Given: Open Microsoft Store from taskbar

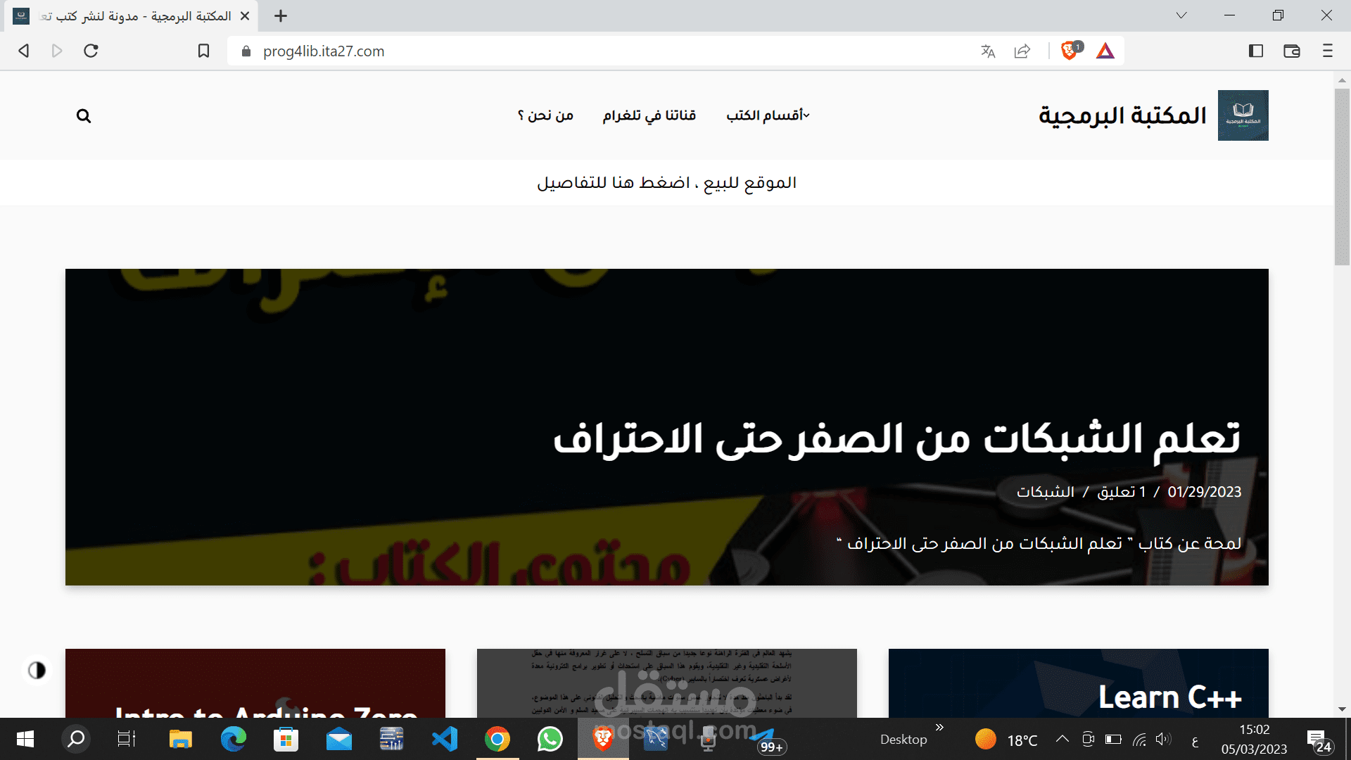Looking at the screenshot, I should (286, 739).
